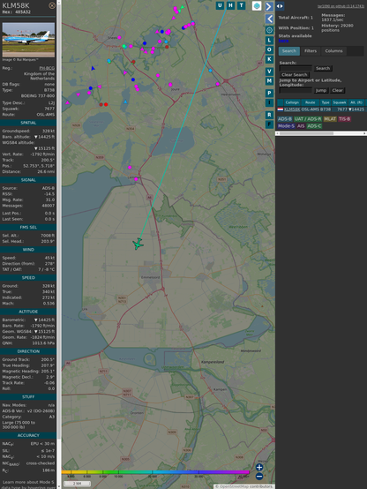Zoom out with the minus button
This screenshot has height=489, width=367.
pyautogui.click(x=259, y=477)
